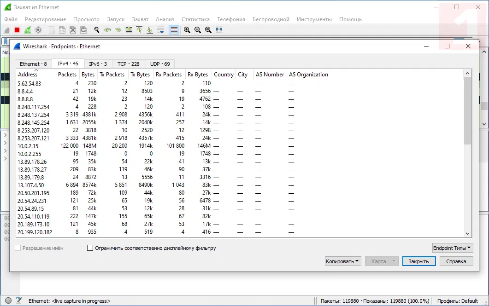Click the close capture file X icon

73,30
